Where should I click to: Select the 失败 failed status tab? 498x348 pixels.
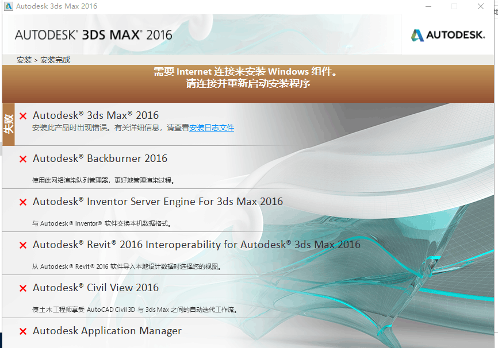9,124
